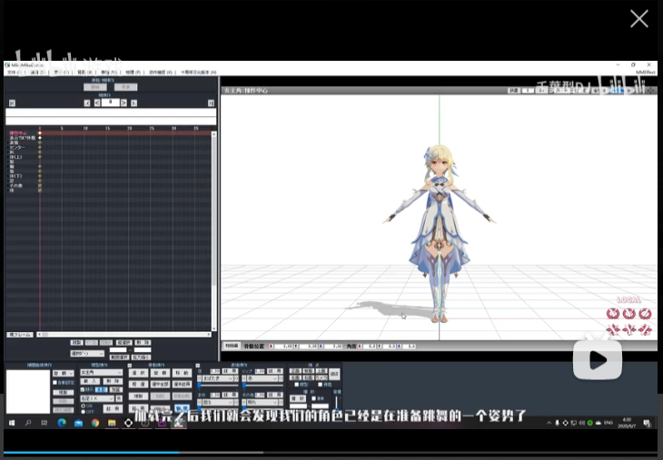Jump to the previous keyframe
This screenshot has width=663, height=460.
[87, 103]
